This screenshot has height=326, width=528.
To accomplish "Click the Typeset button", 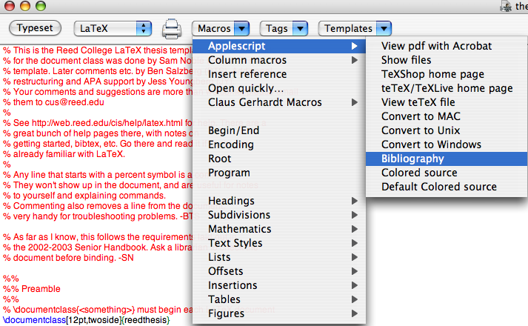I will tap(35, 28).
